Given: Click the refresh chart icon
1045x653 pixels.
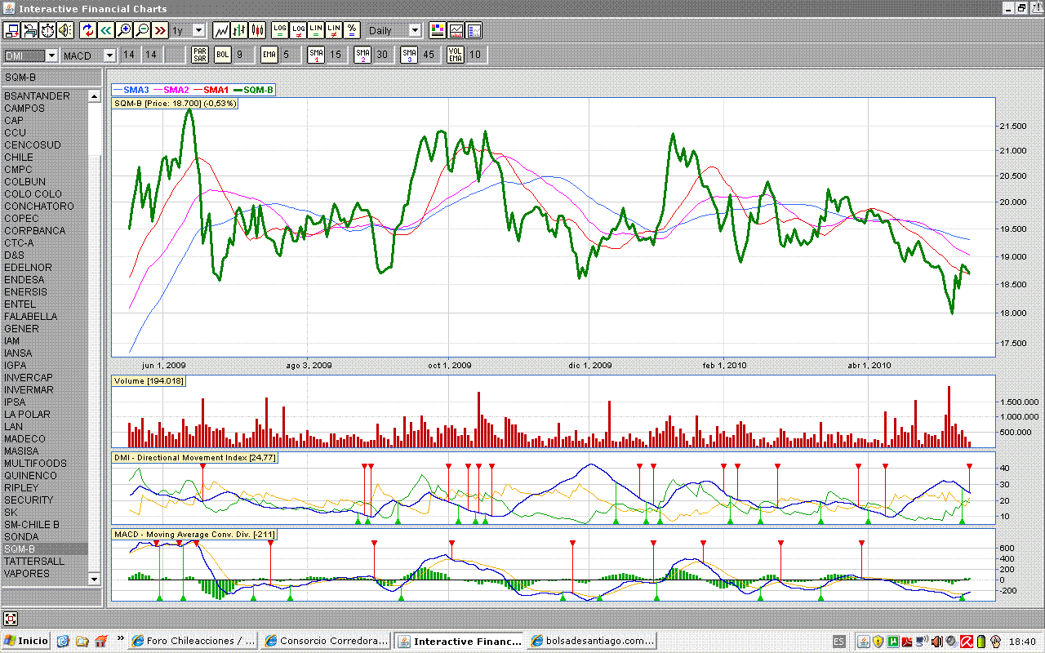Looking at the screenshot, I should click(x=88, y=30).
